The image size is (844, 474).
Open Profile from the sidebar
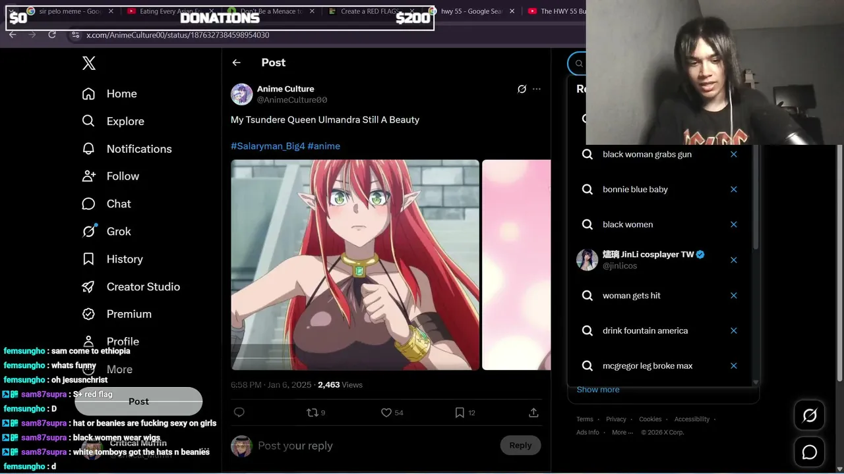pos(110,342)
